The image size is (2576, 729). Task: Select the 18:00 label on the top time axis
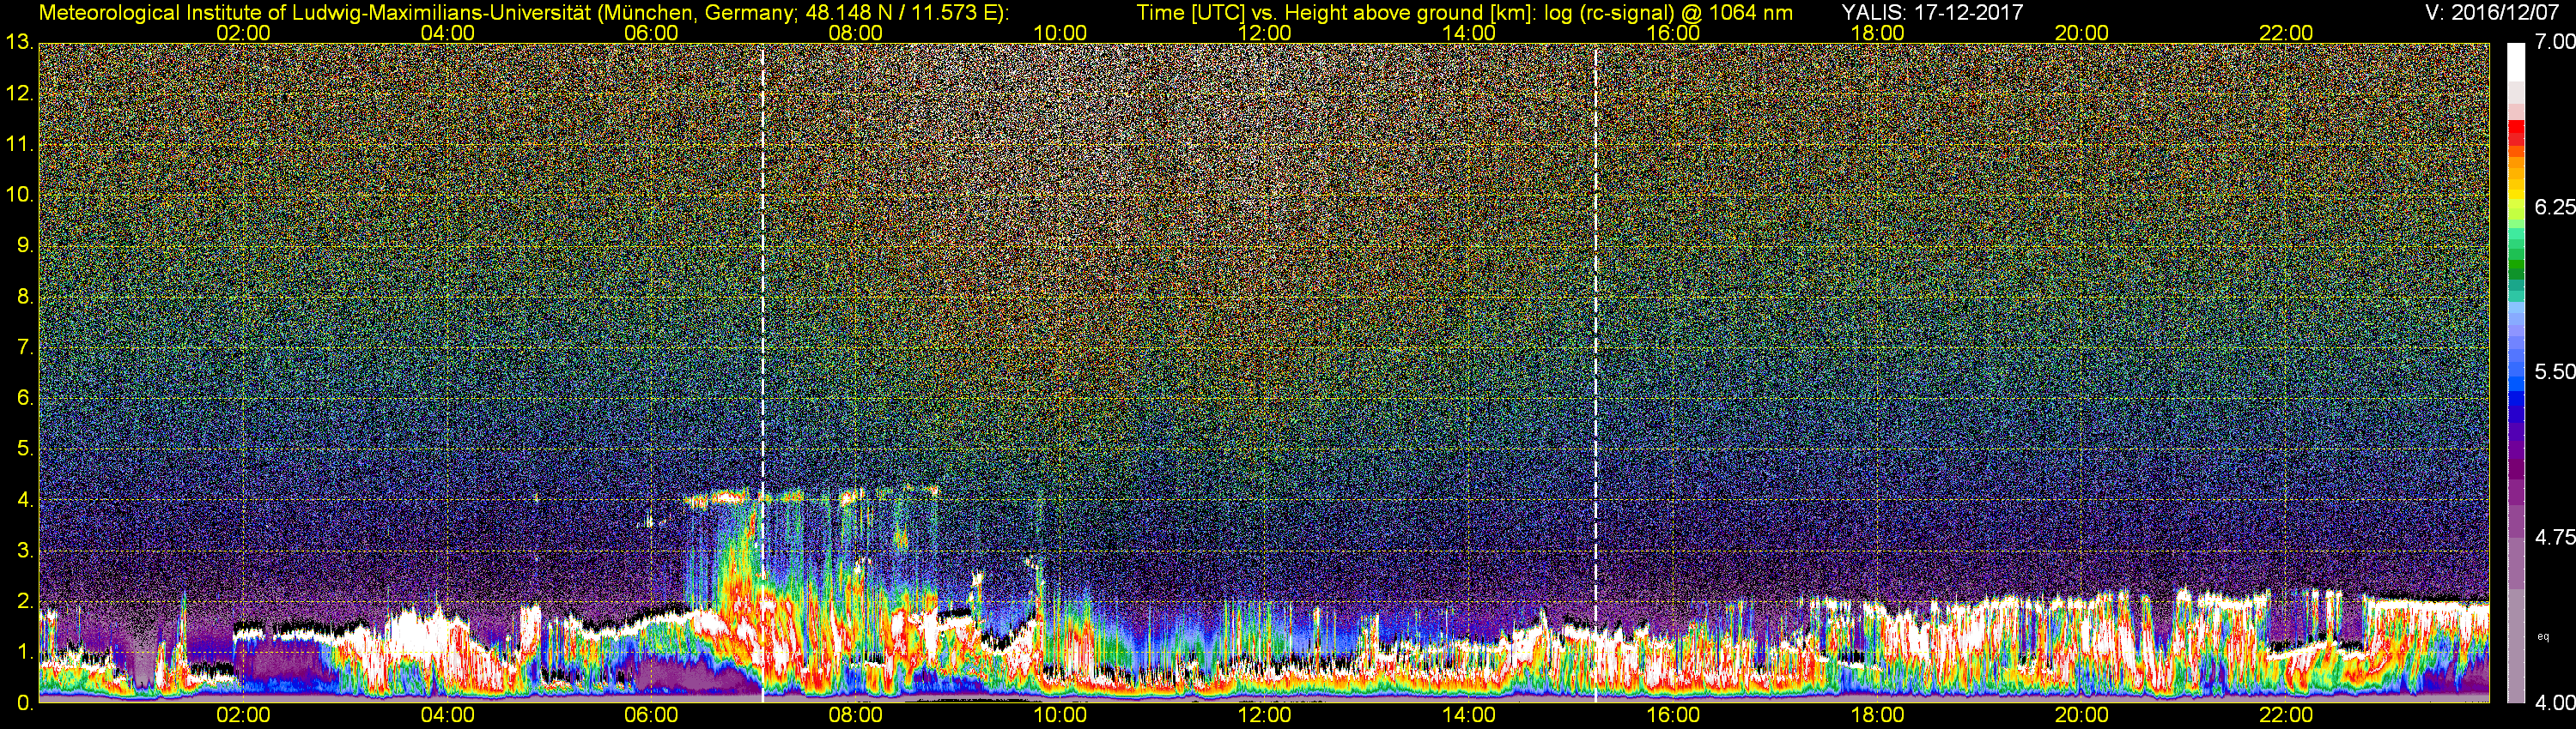tap(1877, 33)
